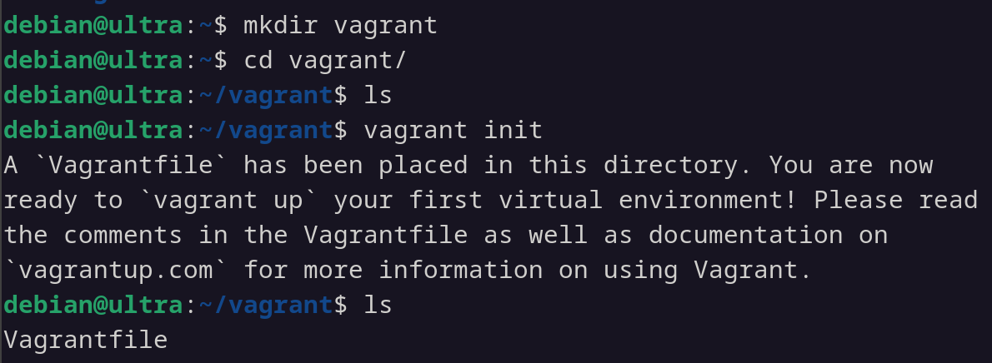Click the word 'Vagrant.' ending the message

pyautogui.click(x=753, y=271)
